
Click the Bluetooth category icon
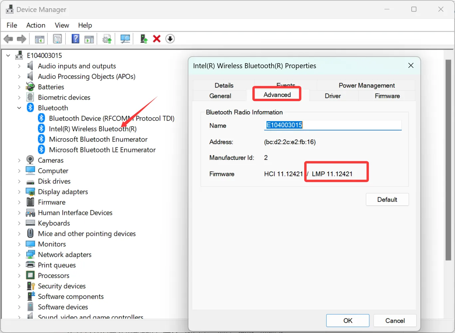30,107
